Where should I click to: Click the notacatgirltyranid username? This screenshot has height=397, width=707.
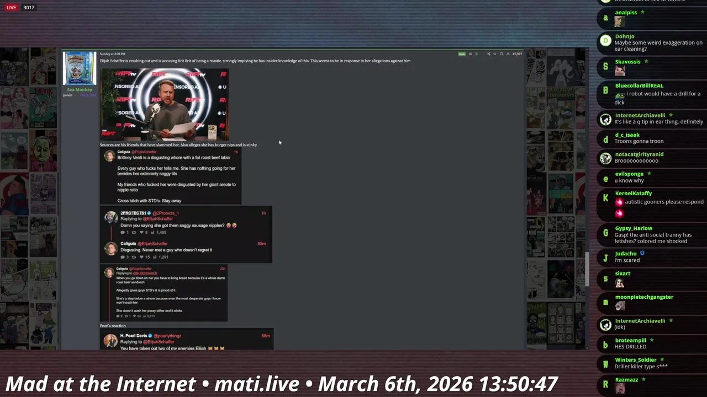[x=639, y=154]
